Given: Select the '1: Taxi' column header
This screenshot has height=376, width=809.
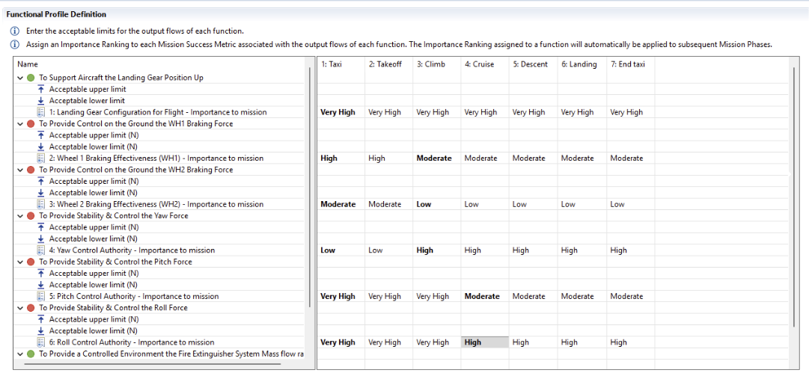Looking at the screenshot, I should (x=341, y=64).
